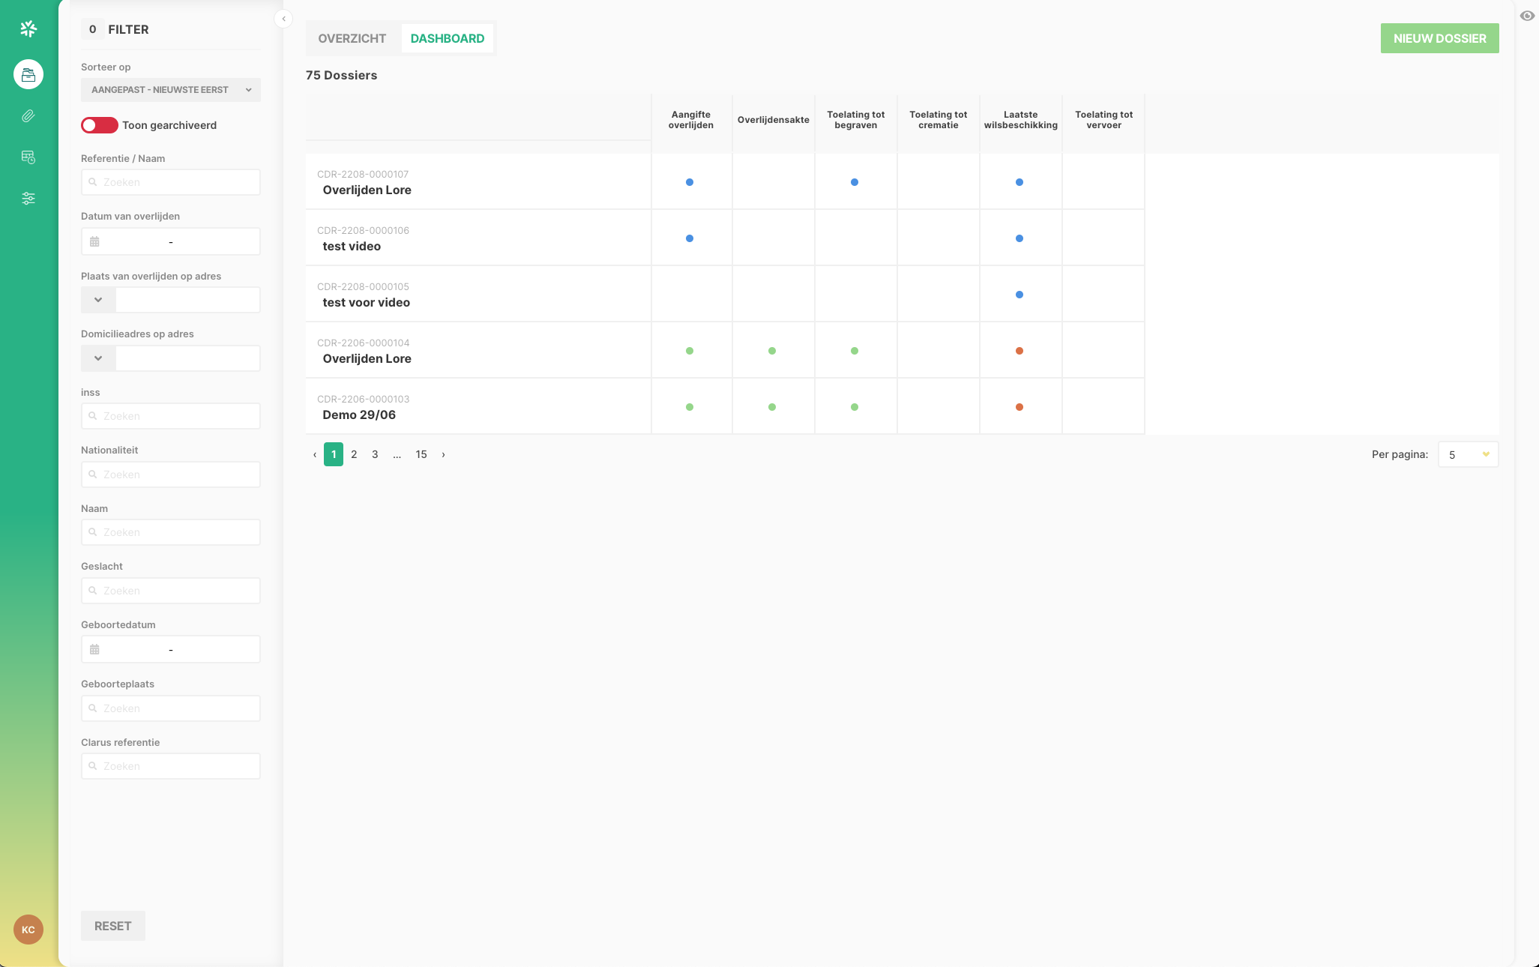Image resolution: width=1539 pixels, height=967 pixels.
Task: Click the Datum van overlijden calendar icon
Action: (94, 242)
